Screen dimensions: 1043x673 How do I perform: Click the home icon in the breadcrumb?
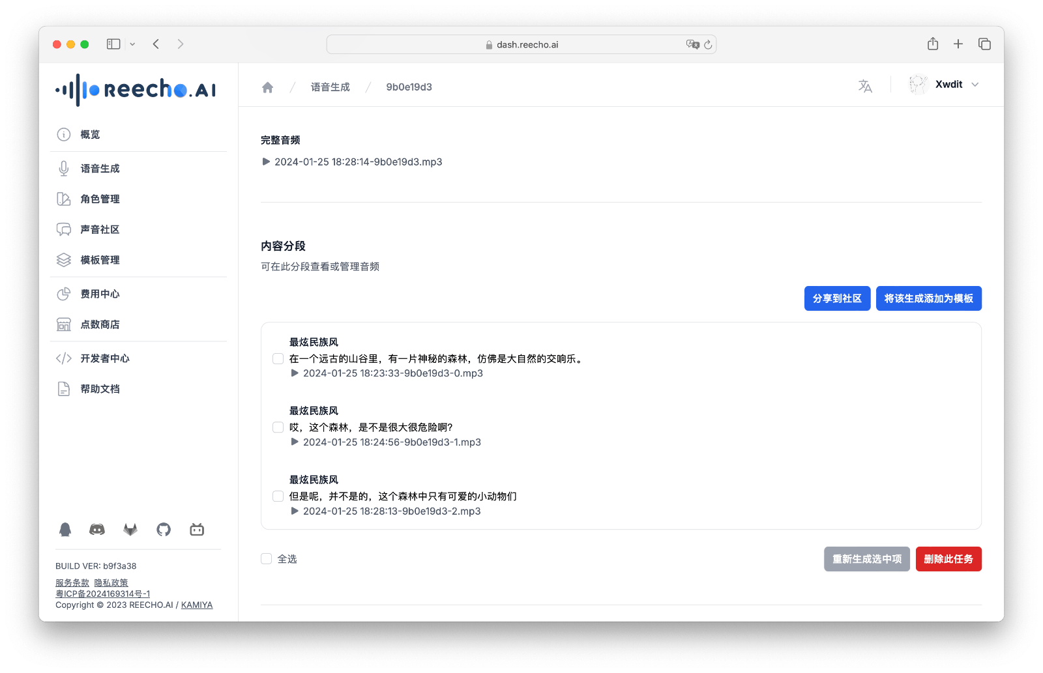click(x=267, y=87)
